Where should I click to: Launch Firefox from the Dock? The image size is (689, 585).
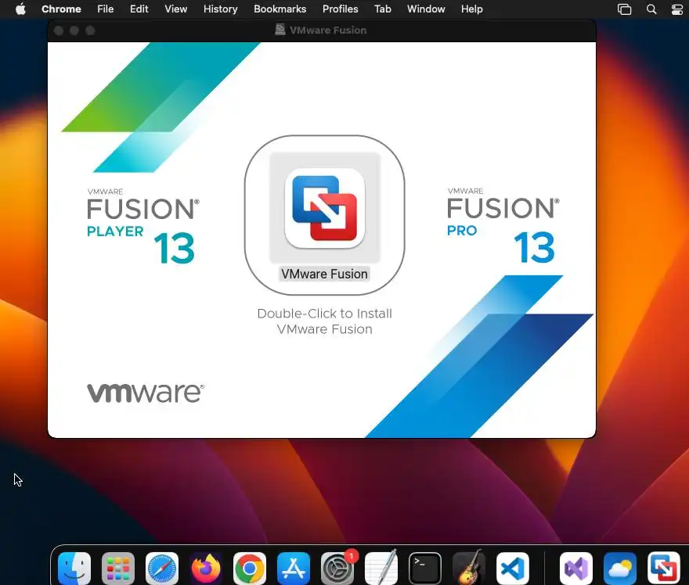click(206, 569)
